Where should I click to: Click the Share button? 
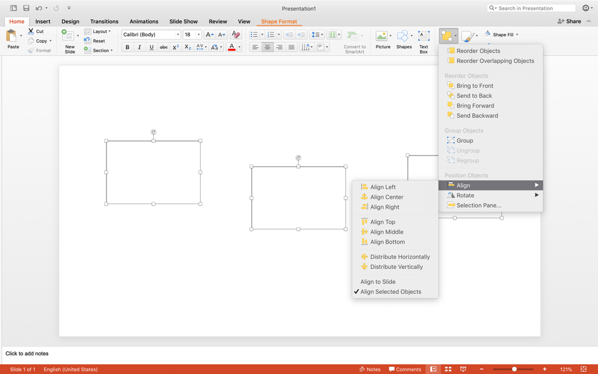569,21
